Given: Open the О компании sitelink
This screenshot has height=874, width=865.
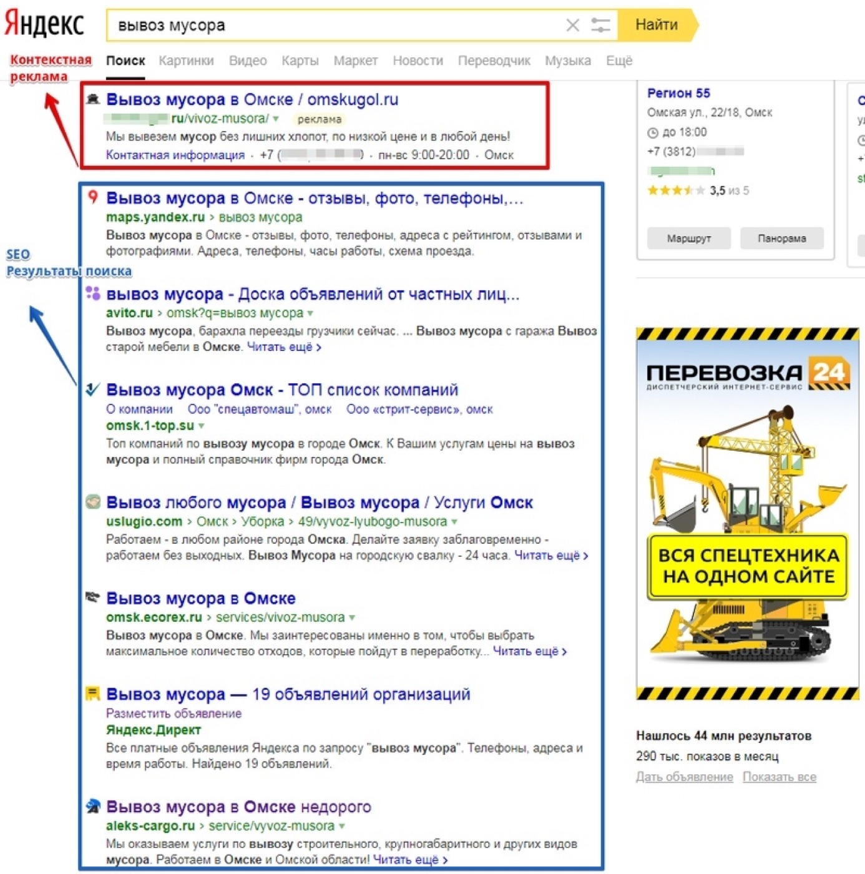Looking at the screenshot, I should pos(139,410).
